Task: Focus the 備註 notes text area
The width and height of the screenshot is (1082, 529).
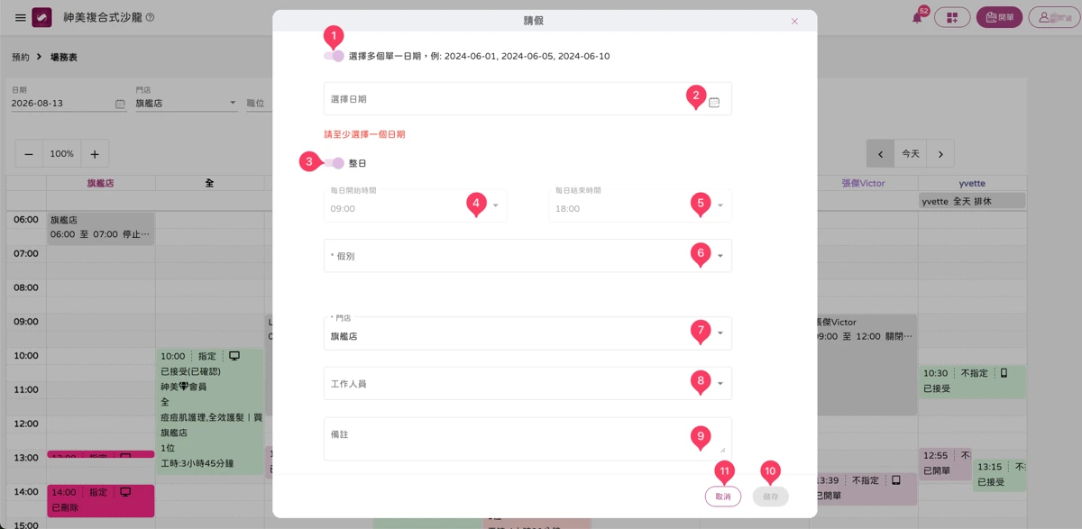Action: (527, 439)
